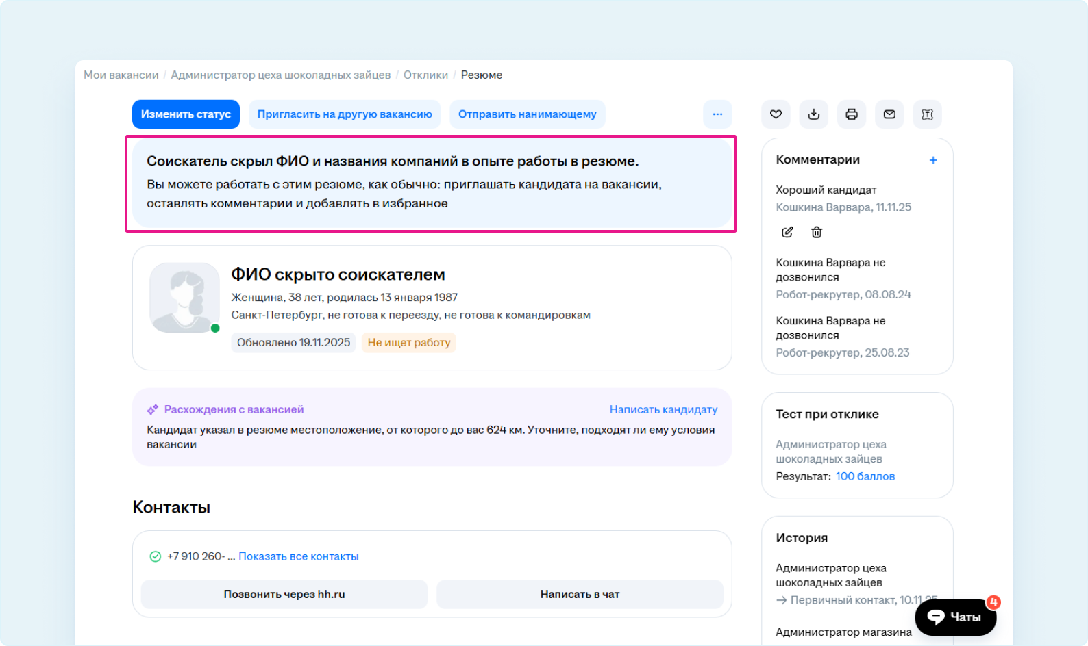Click 'Пригласить на другую вакансию' button
Viewport: 1088px width, 646px height.
tap(345, 114)
